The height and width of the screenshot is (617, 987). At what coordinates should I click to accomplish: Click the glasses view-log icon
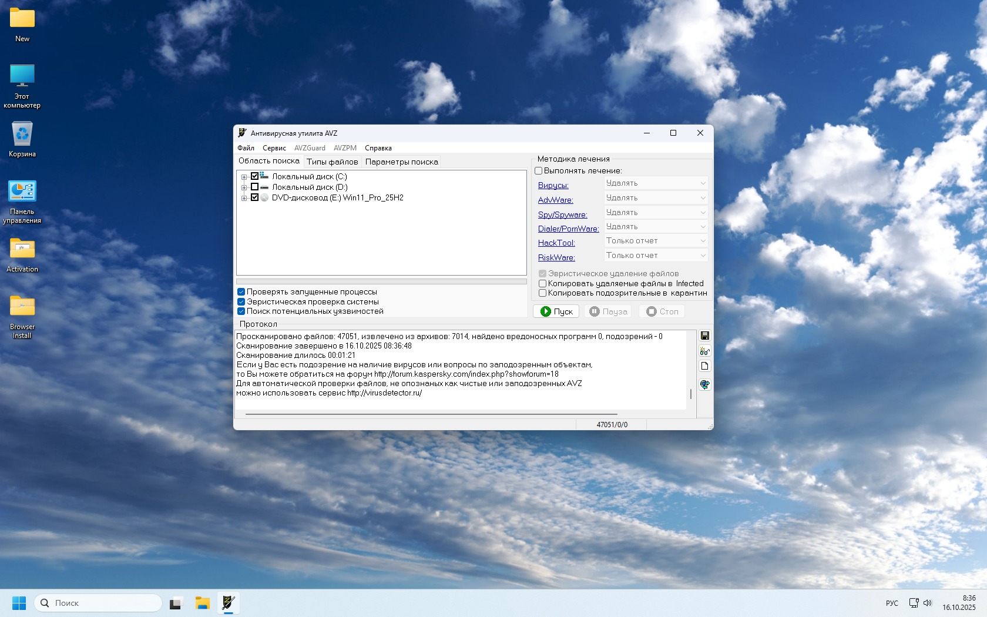704,351
